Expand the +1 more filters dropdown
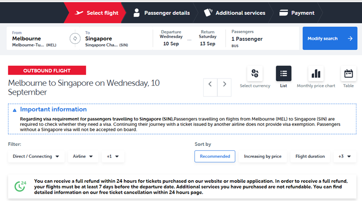Image resolution: width=362 pixels, height=201 pixels. click(113, 156)
